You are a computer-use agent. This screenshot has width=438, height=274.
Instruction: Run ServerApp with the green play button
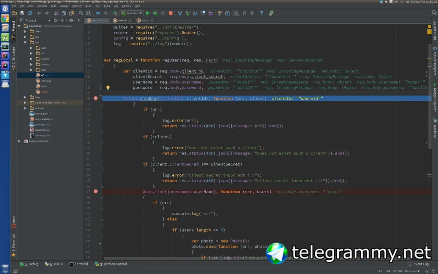pos(148,13)
